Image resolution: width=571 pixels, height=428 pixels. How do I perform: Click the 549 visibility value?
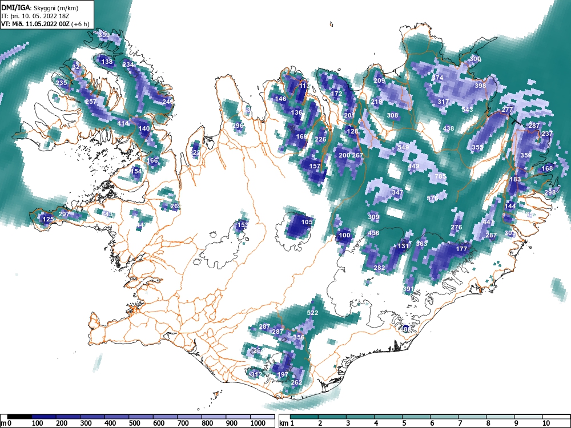click(403, 147)
